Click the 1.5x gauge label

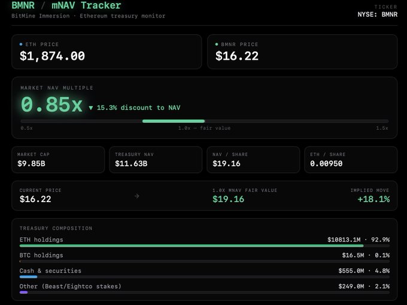(382, 128)
